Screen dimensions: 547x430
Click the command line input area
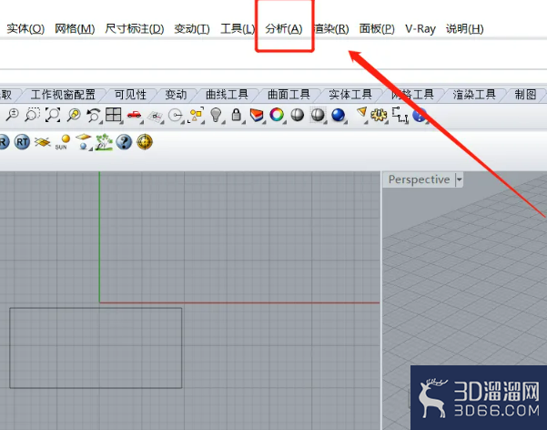click(x=273, y=55)
